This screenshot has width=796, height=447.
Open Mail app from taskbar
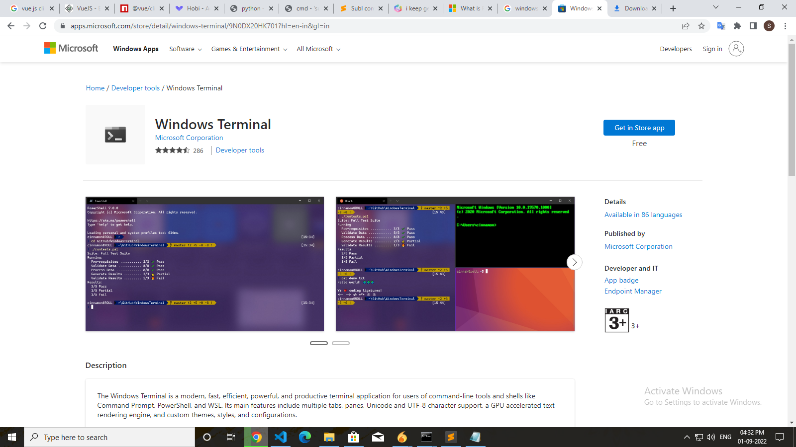[378, 437]
